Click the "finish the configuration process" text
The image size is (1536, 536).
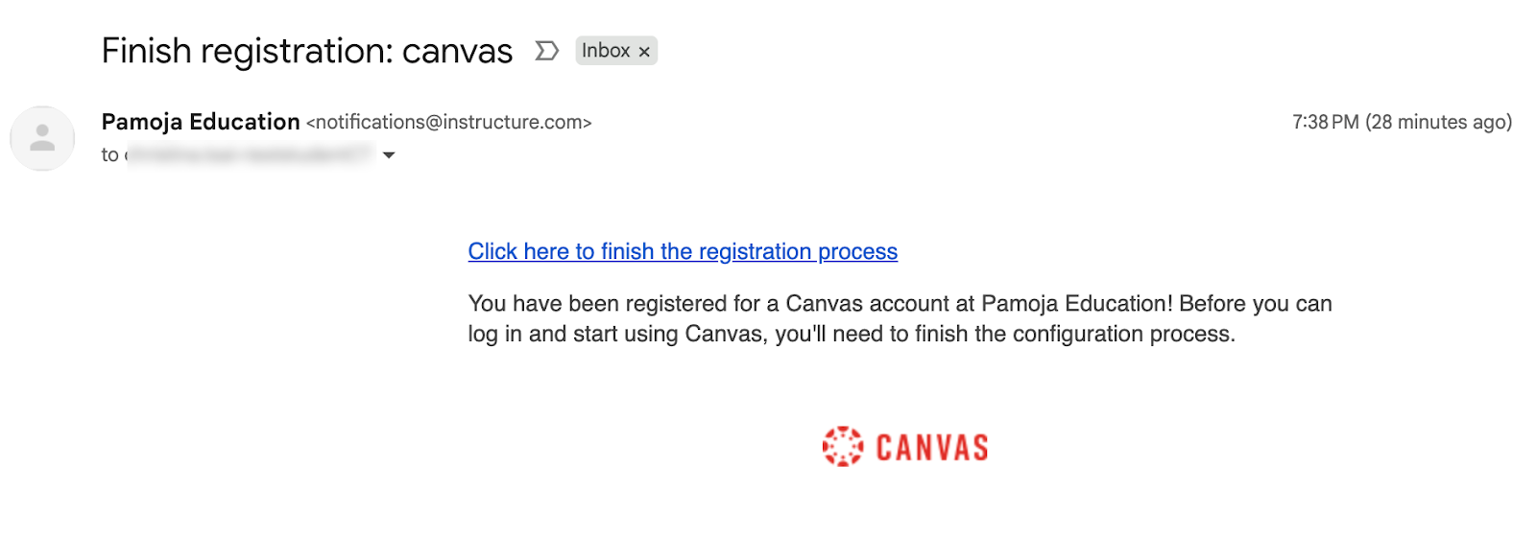pos(1074,334)
